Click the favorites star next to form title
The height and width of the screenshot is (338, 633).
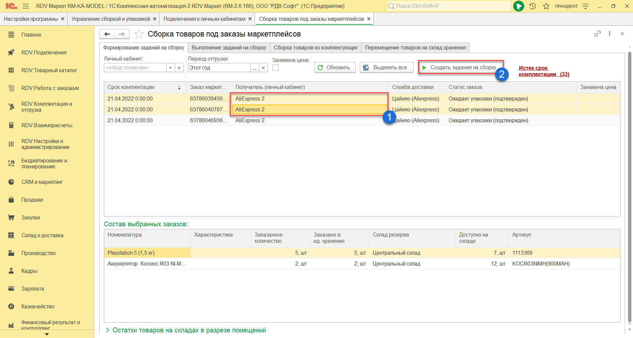click(139, 34)
